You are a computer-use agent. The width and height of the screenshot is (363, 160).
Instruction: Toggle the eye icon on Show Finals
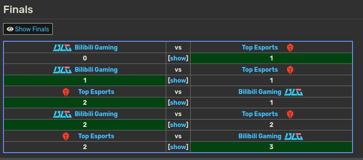pos(10,29)
